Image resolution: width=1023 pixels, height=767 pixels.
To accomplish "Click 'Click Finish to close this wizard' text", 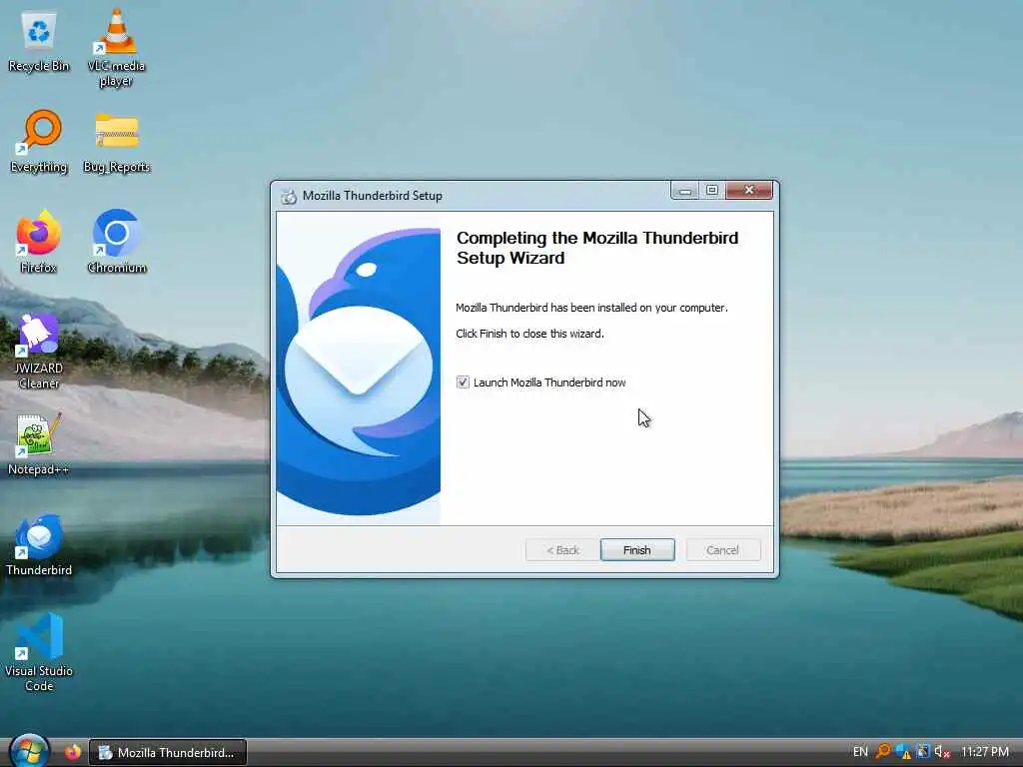I will tap(529, 334).
